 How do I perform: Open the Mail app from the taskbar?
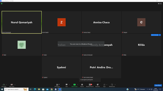(47, 89)
